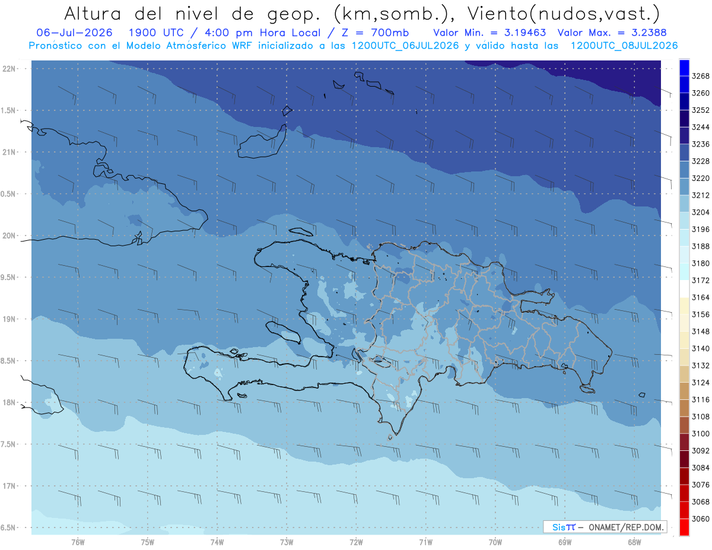Click the '76W' longitude axis label
The image size is (712, 550).
78,542
